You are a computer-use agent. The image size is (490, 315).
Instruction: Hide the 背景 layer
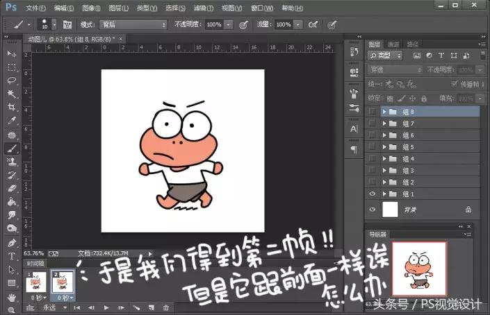(372, 210)
